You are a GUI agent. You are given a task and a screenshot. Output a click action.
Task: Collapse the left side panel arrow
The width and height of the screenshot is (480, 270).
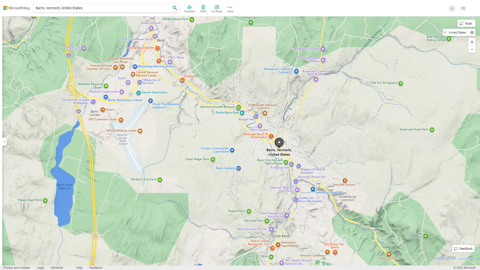point(4,142)
